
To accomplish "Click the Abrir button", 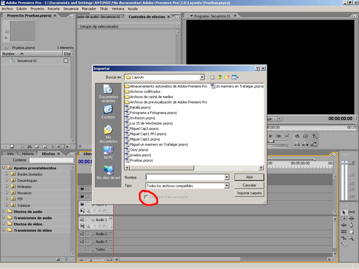I will click(249, 177).
